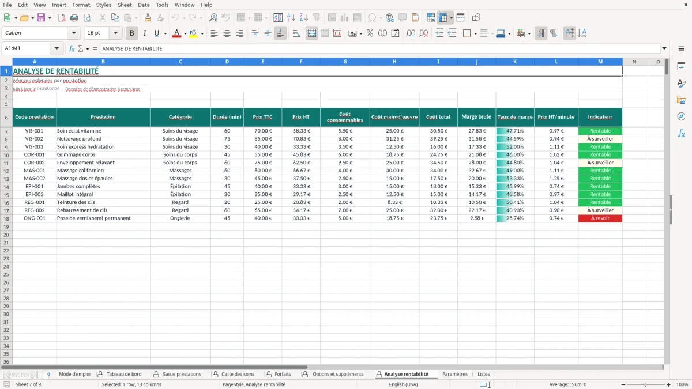
Task: Open background color dropdown arrow
Action: [202, 33]
